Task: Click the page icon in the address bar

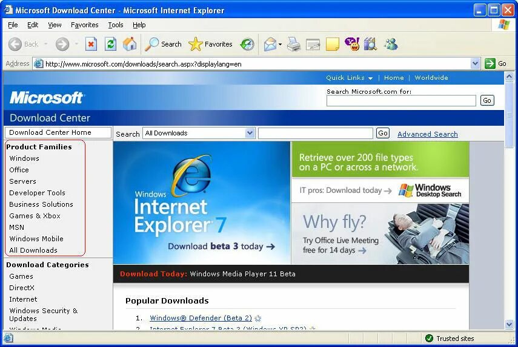Action: tap(39, 63)
